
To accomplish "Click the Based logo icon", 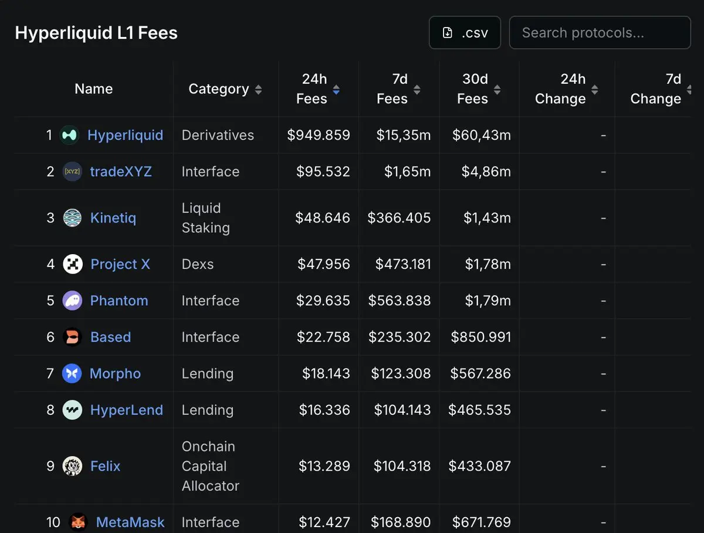I will (72, 337).
